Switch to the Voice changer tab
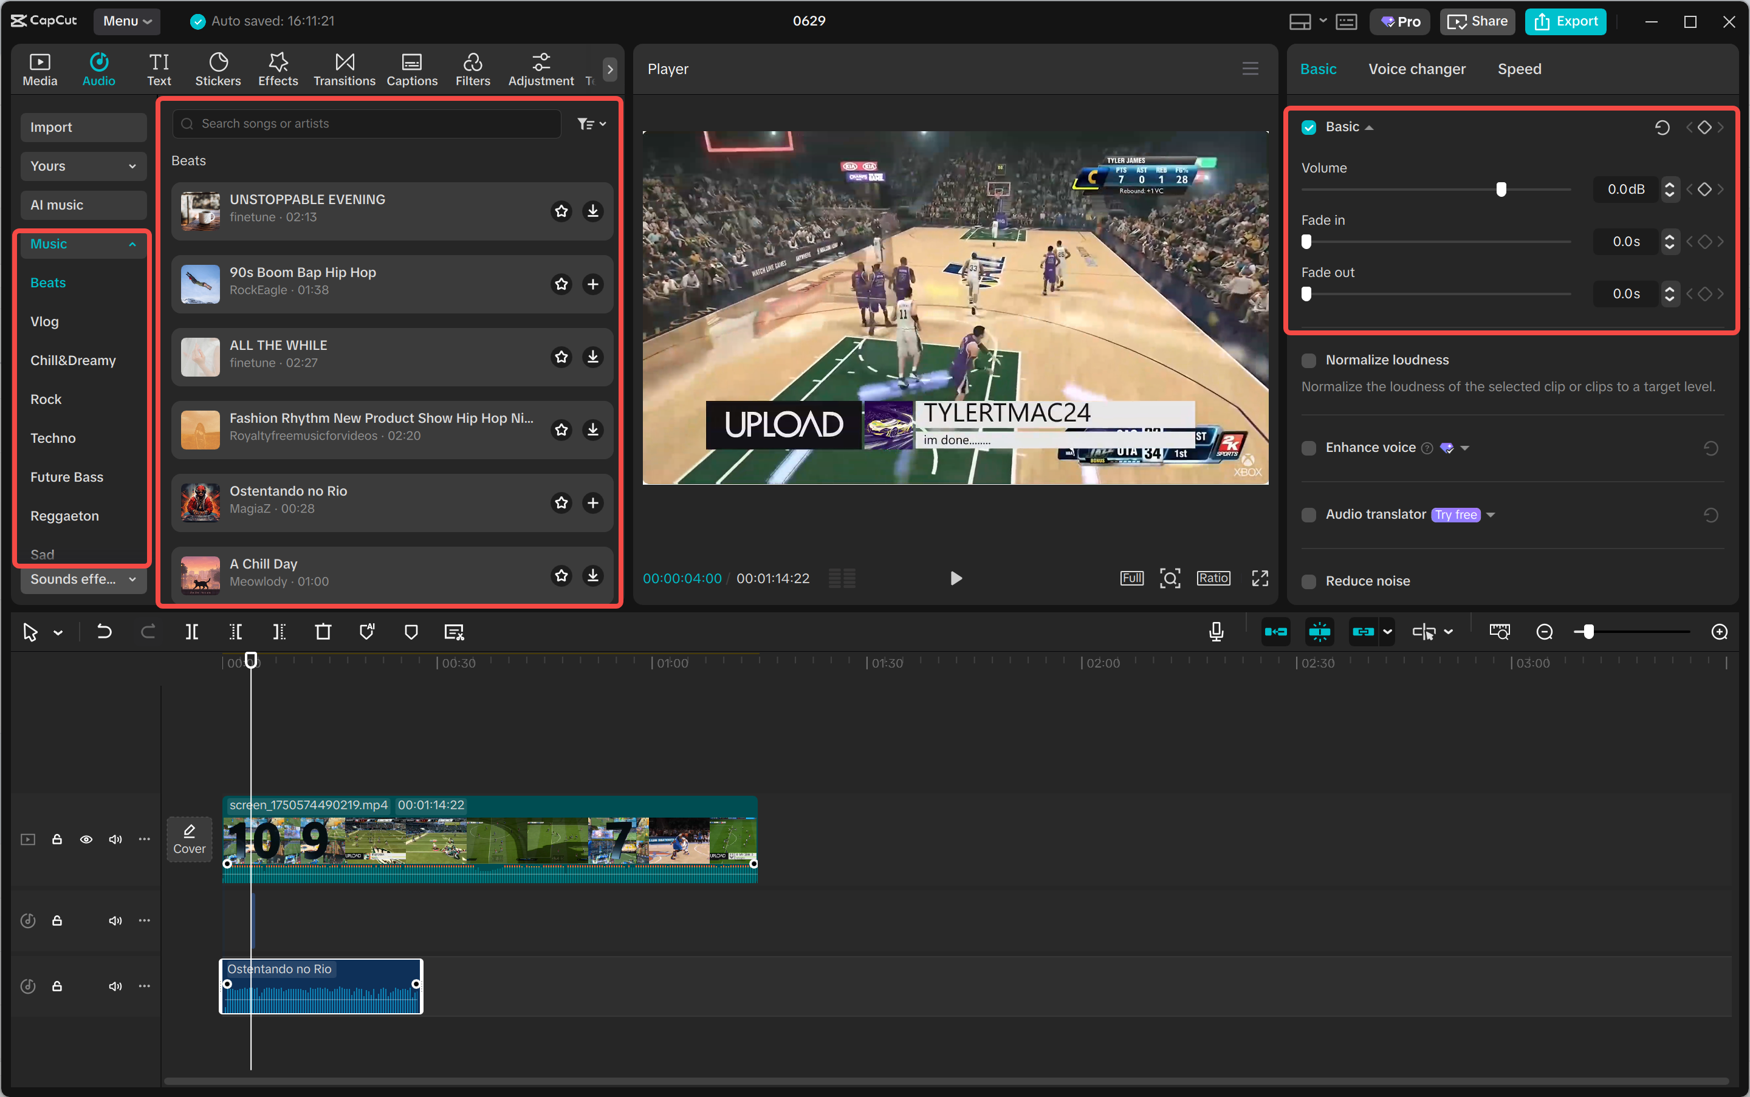Screen dimensions: 1750x1097 1417,69
